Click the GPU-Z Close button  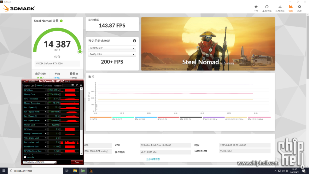pos(77,162)
